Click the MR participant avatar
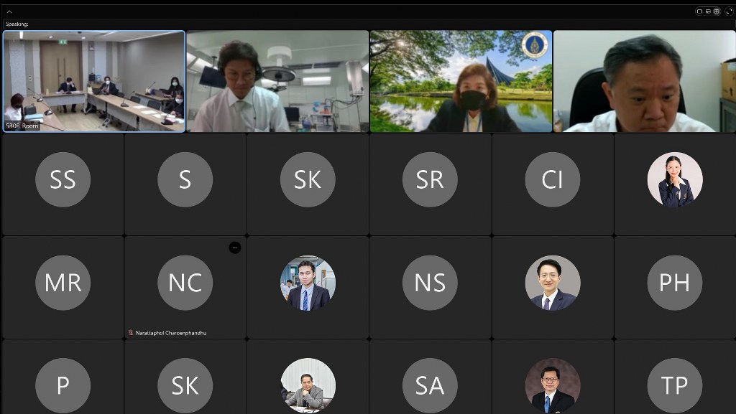This screenshot has height=414, width=736. click(x=63, y=283)
